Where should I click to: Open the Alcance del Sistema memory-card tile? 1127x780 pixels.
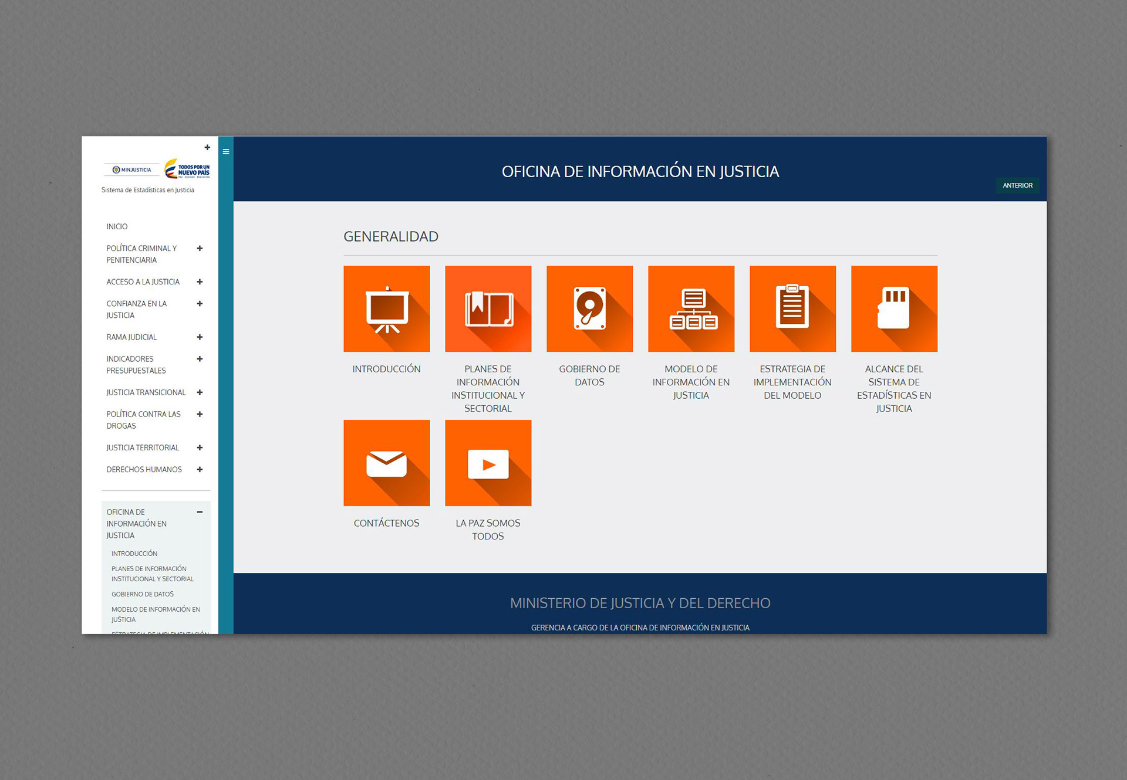[894, 308]
